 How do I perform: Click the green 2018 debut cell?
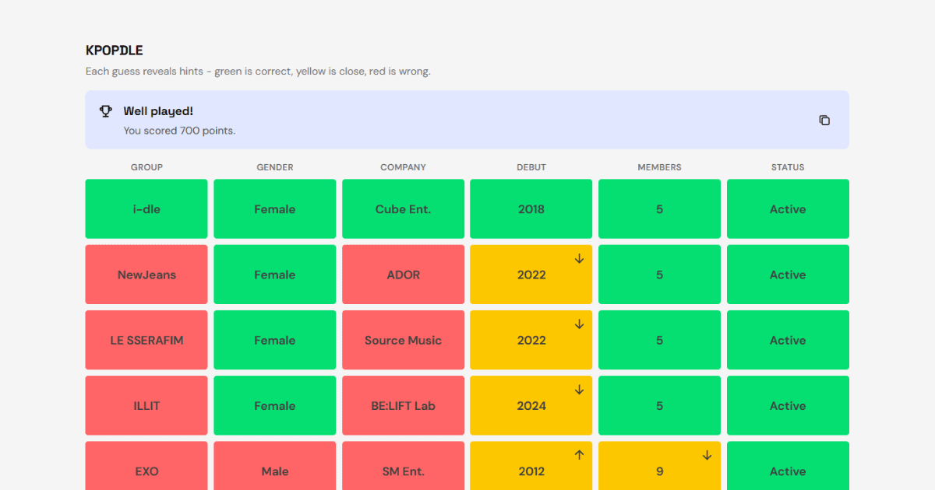pyautogui.click(x=531, y=209)
